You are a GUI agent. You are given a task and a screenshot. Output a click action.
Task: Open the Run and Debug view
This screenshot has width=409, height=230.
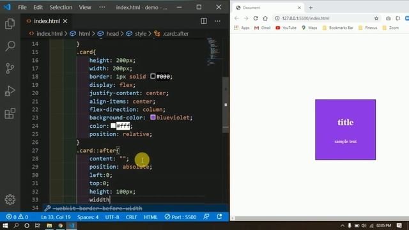(10, 91)
